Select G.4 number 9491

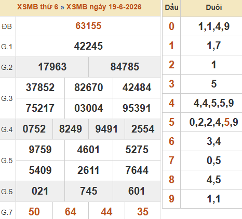[x=106, y=129]
